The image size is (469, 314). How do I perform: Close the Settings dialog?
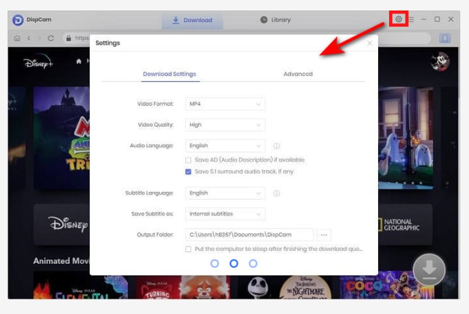[370, 43]
